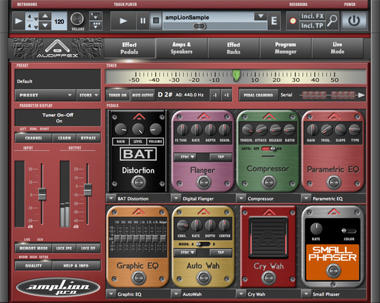Screen dimensions: 380x303
Task: Toggle the LOCK SPK button
Action: tap(64, 248)
